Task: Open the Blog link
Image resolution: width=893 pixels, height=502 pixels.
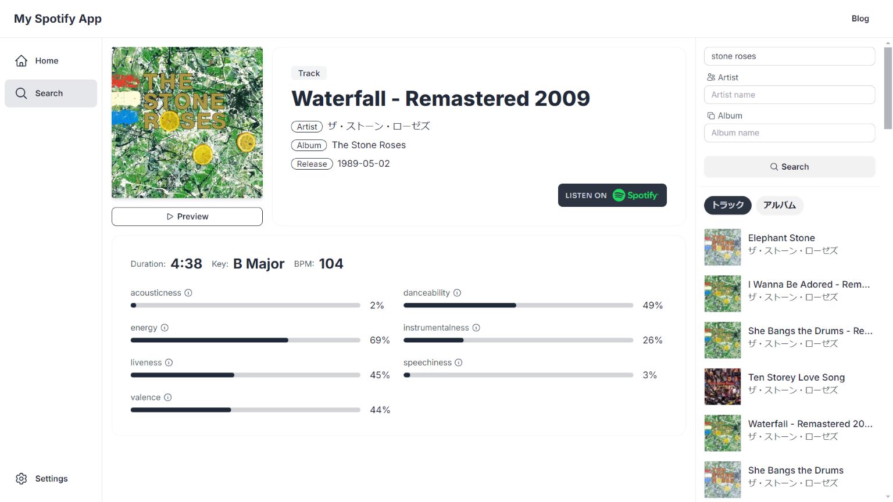Action: 860,19
